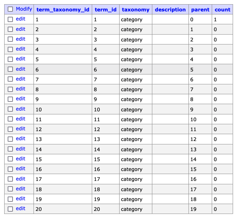Select count value 0 in row 10
This screenshot has width=238, height=217.
click(215, 109)
